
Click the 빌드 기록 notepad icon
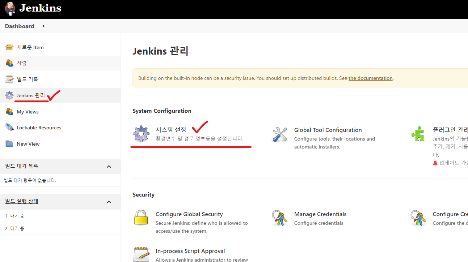[9, 79]
